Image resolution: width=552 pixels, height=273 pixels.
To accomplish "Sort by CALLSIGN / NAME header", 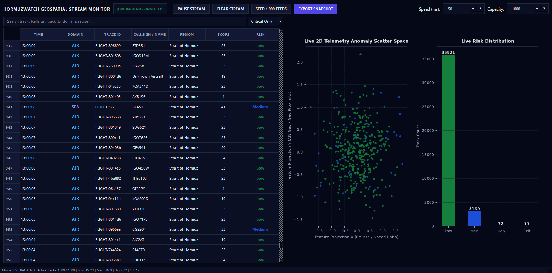I will click(x=150, y=34).
